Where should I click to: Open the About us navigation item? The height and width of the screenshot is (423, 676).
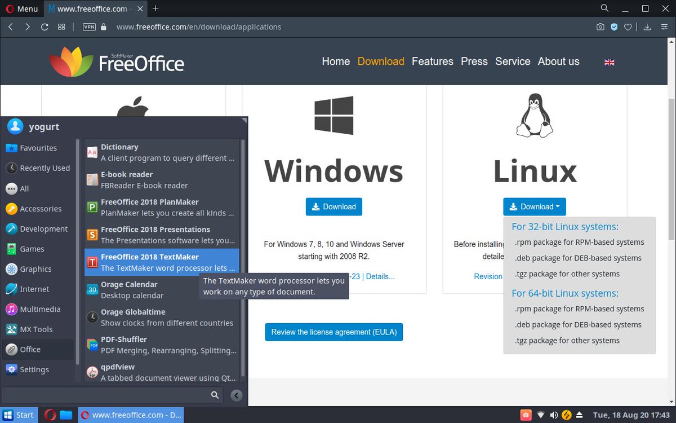click(558, 61)
